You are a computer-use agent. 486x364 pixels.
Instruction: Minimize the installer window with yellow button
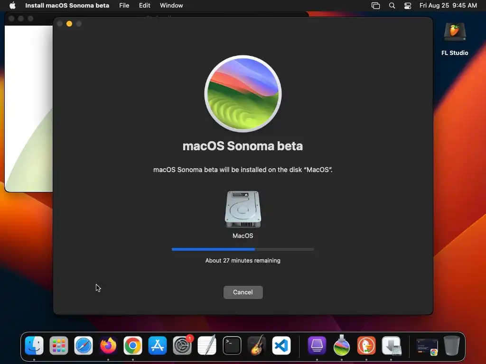(x=69, y=24)
